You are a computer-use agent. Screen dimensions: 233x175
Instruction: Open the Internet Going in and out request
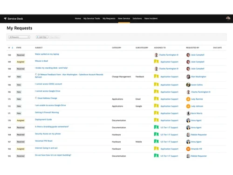click(x=46, y=148)
